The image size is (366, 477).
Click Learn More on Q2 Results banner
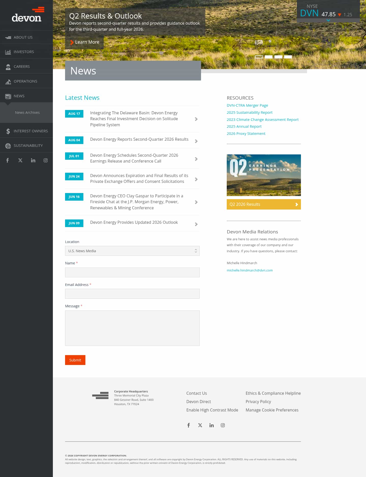(84, 42)
